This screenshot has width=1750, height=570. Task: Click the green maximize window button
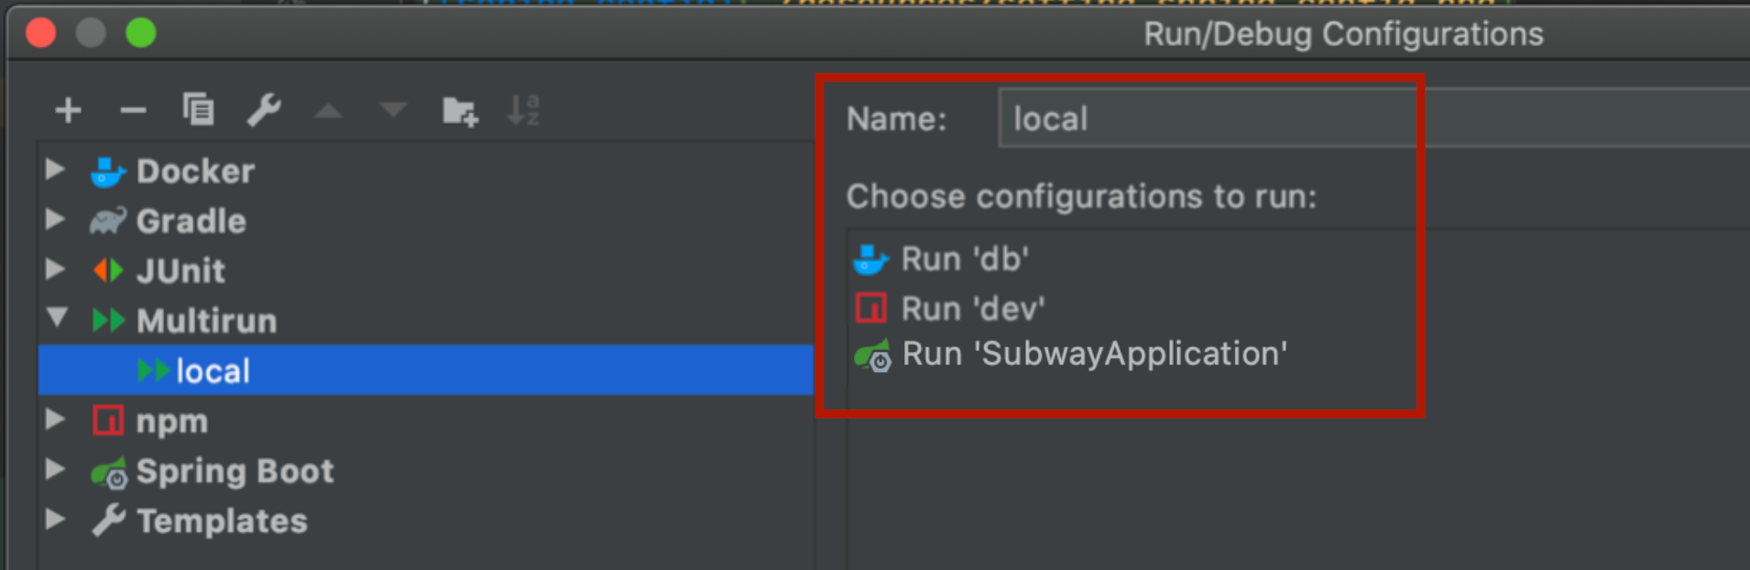click(141, 33)
